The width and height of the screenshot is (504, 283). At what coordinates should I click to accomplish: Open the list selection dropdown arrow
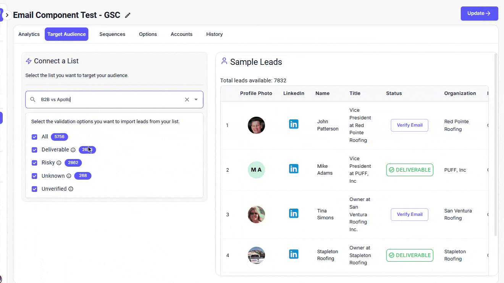pos(196,100)
